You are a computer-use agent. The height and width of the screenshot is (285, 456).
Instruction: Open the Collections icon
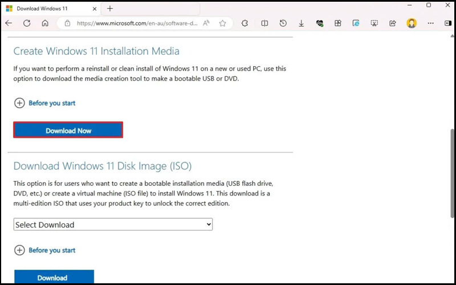point(337,23)
